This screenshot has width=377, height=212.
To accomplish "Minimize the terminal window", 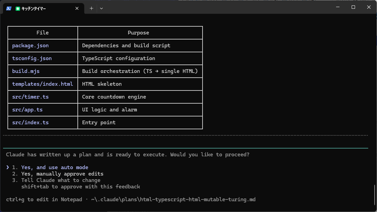I will (x=338, y=7).
